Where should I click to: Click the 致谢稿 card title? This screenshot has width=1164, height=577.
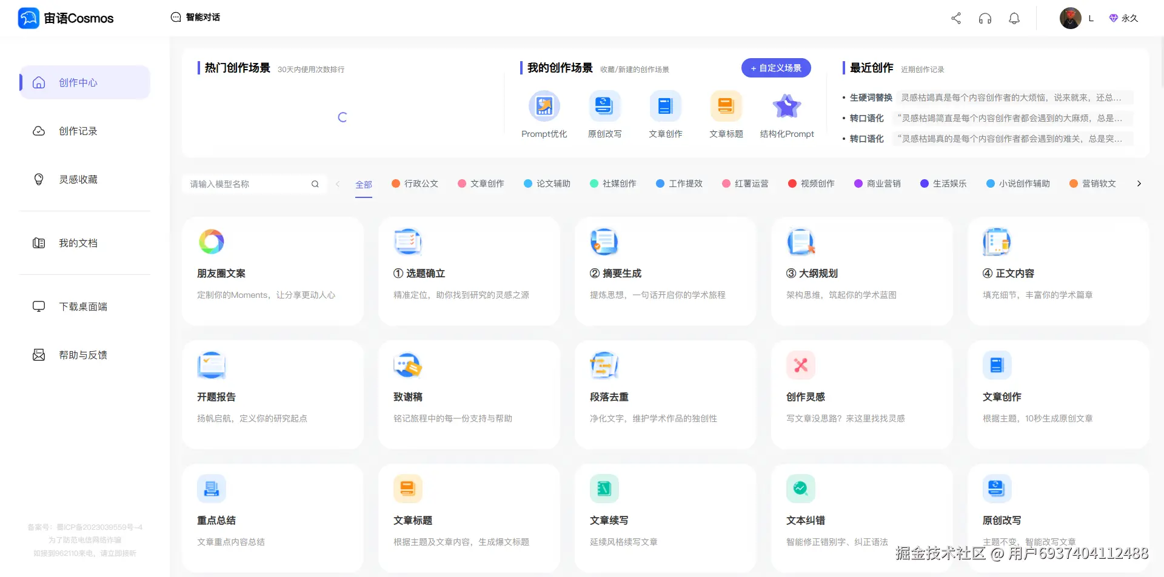(x=408, y=397)
